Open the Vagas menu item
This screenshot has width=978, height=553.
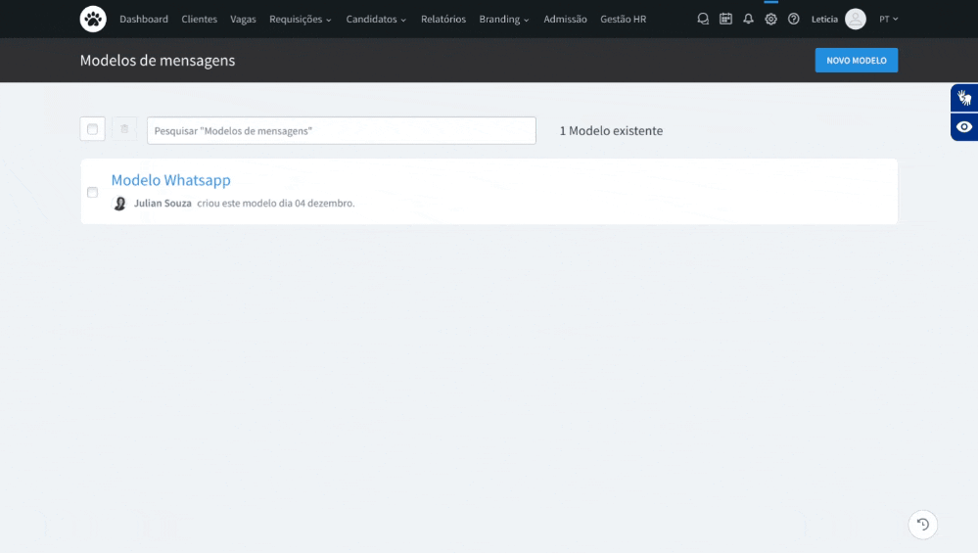tap(243, 20)
